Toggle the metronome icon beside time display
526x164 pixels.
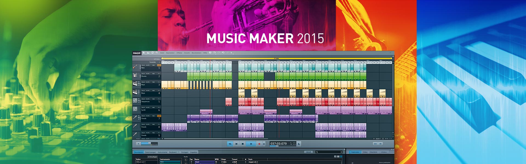click(299, 144)
